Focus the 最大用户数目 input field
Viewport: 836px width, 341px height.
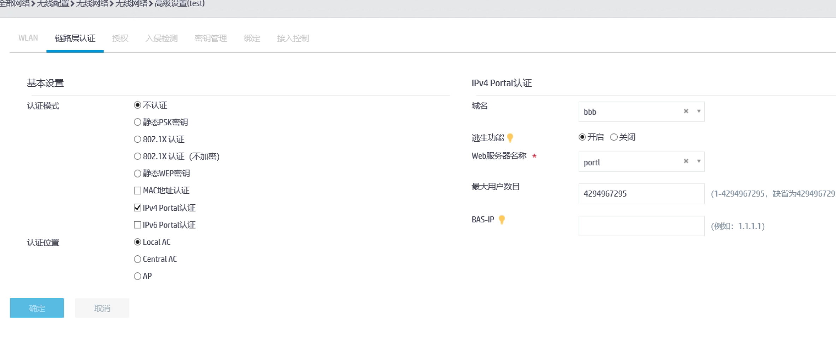coord(641,194)
